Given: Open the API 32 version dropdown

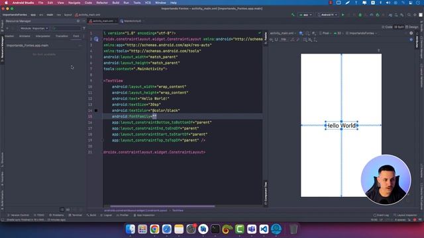Looking at the screenshot, I should (339, 33).
